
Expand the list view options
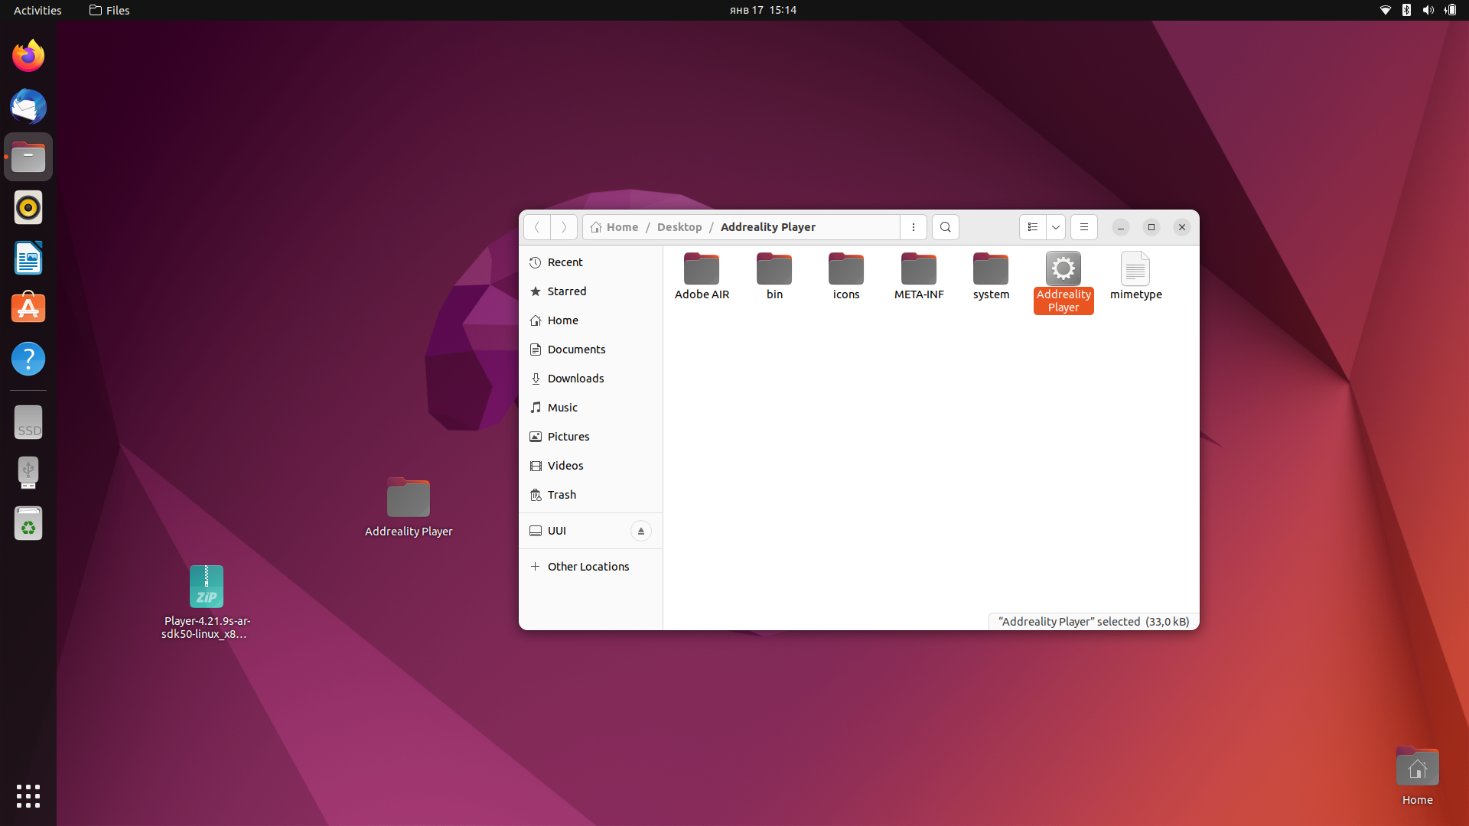1055,227
